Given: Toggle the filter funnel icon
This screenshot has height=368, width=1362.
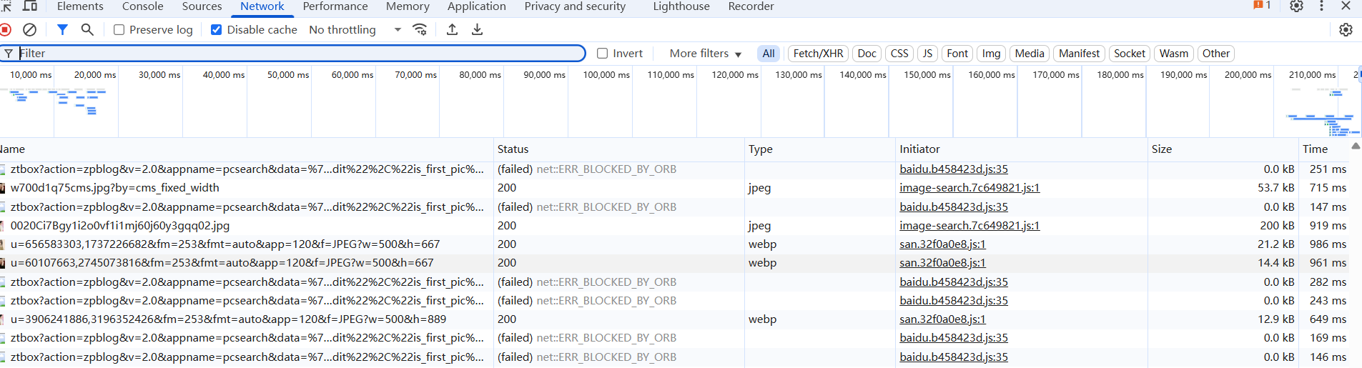Looking at the screenshot, I should click(62, 30).
